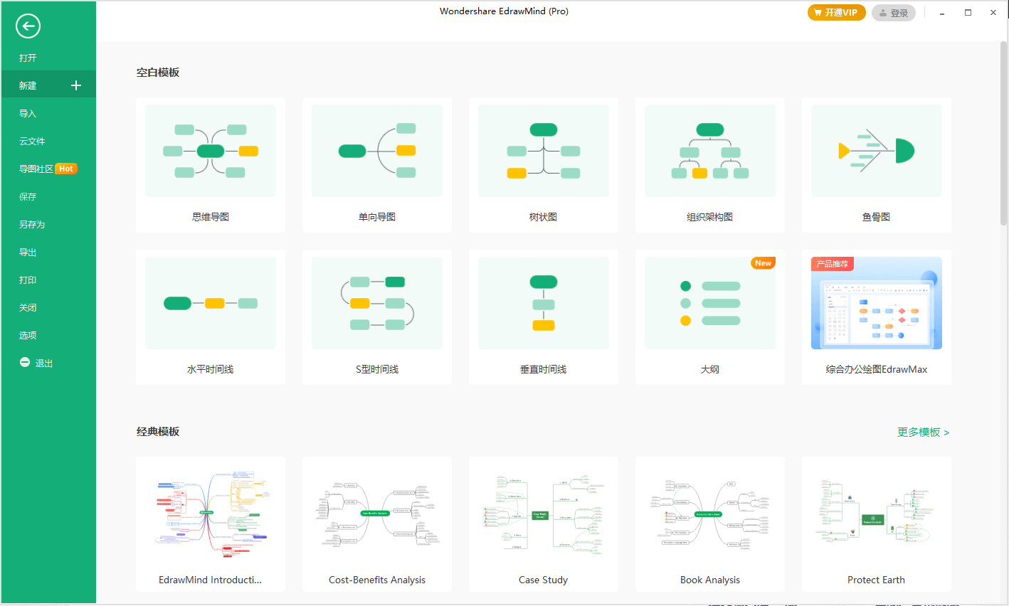The image size is (1009, 606).
Task: Select the 鱼骨图 fishbone diagram template
Action: 876,165
